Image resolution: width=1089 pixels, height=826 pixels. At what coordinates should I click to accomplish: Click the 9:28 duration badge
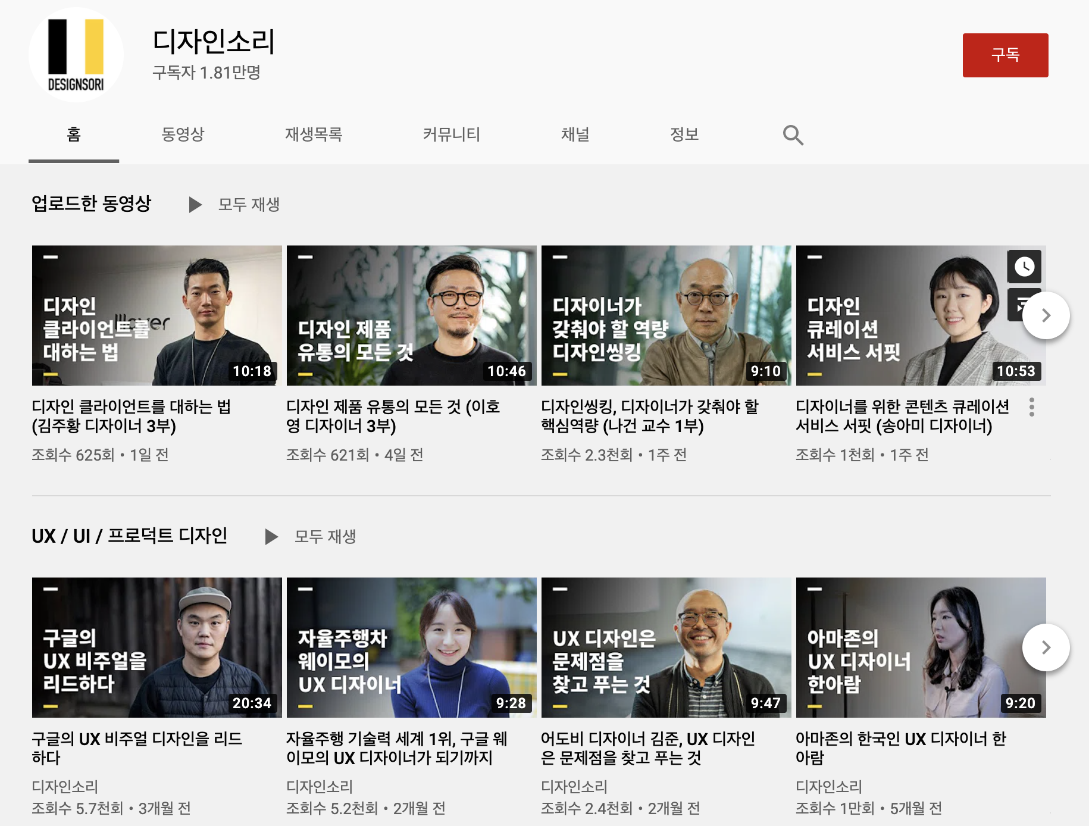(x=511, y=703)
